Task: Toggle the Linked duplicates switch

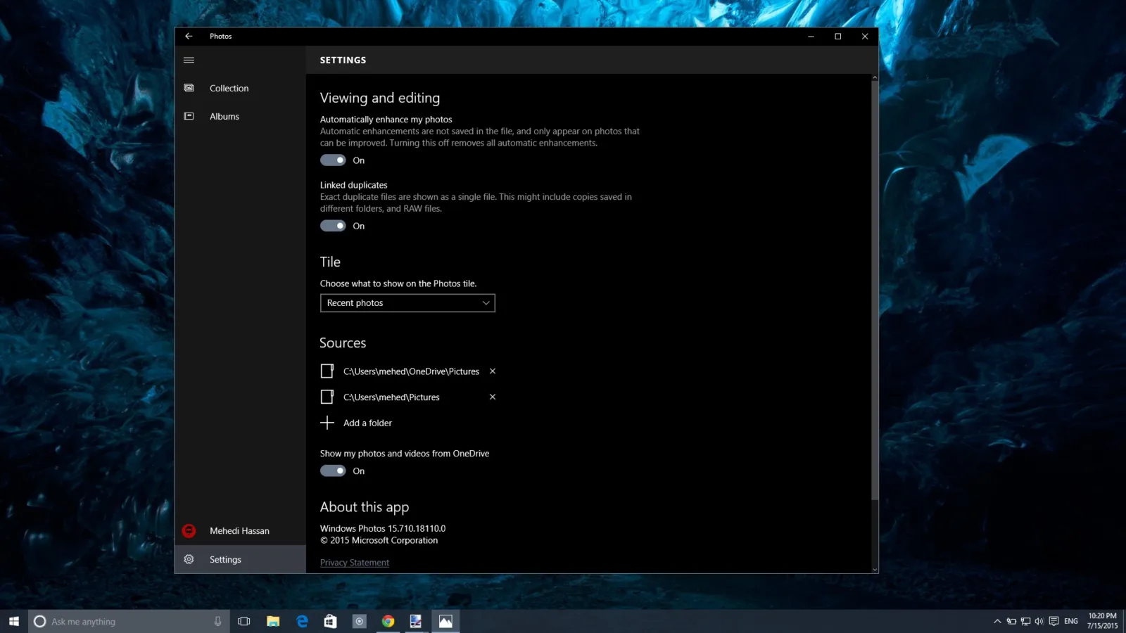Action: coord(333,226)
